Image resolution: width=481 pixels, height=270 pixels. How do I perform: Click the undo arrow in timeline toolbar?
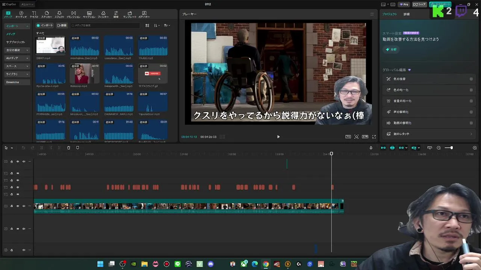pos(23,148)
